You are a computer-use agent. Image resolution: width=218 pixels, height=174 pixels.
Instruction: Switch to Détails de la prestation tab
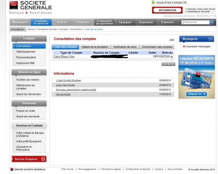point(95,47)
